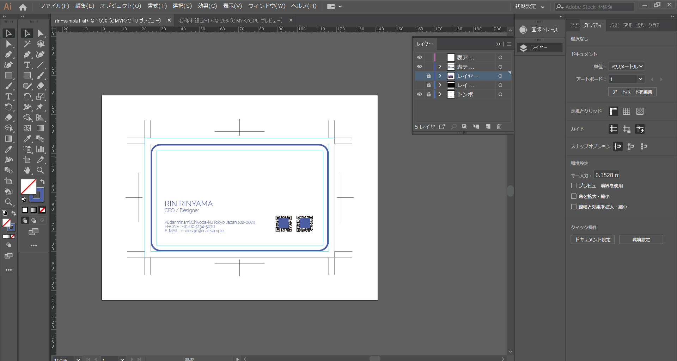Screen dimensions: 677x361
Task: Click the キー入力 value field
Action: coord(607,175)
